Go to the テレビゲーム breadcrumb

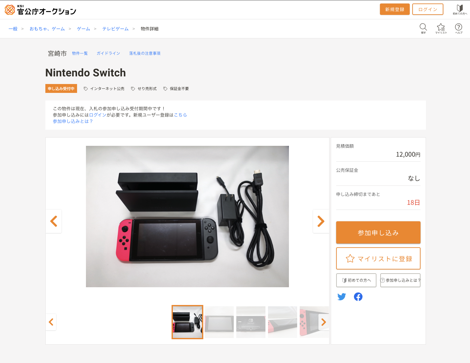click(115, 29)
